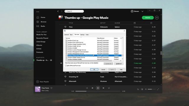Go back with Spotify's left arrow
Image resolution: width=189 pixels, height=106 pixels.
click(58, 11)
